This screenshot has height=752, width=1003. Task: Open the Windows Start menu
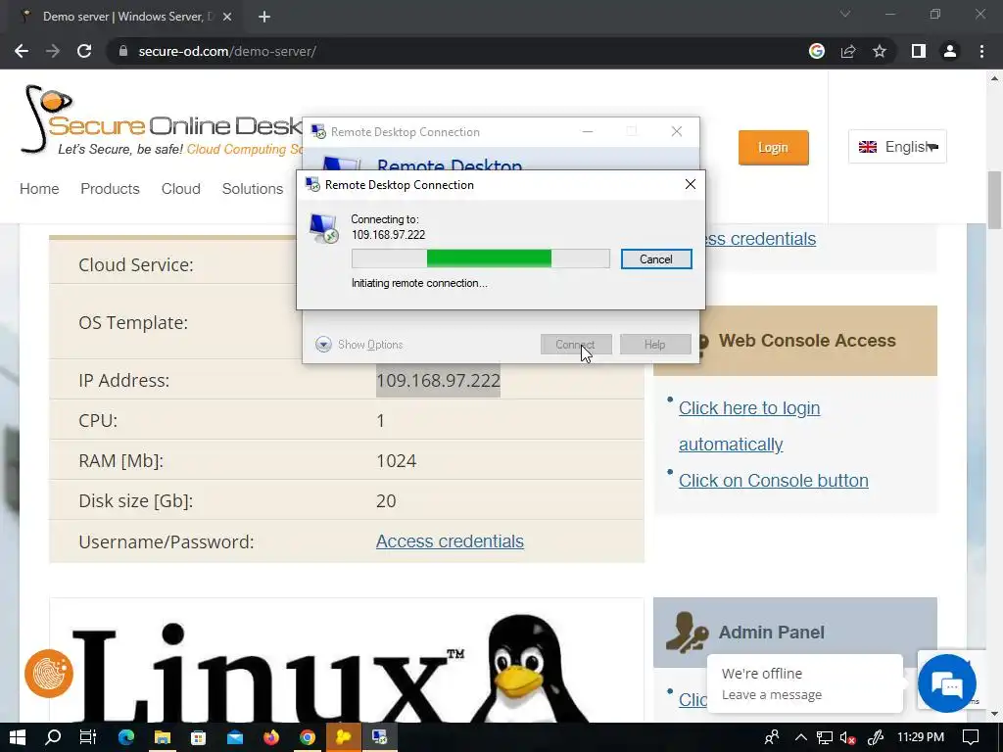tap(18, 737)
